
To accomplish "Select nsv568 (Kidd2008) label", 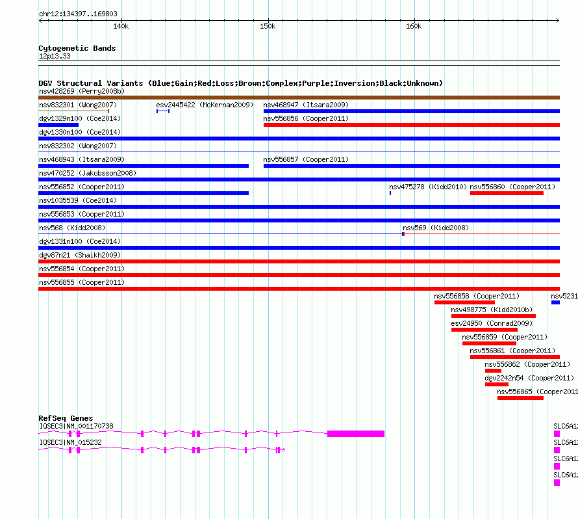I will point(72,228).
